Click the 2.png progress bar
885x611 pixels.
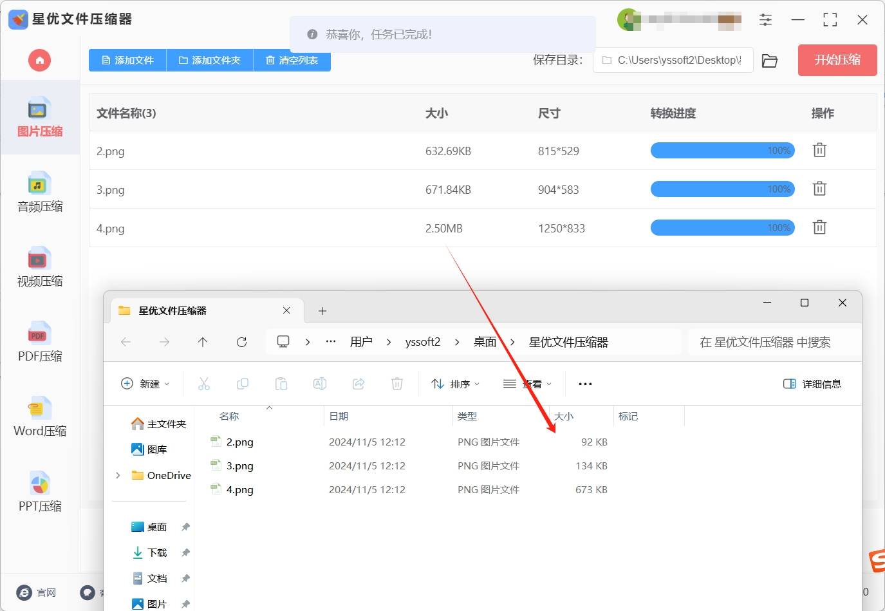pyautogui.click(x=722, y=151)
